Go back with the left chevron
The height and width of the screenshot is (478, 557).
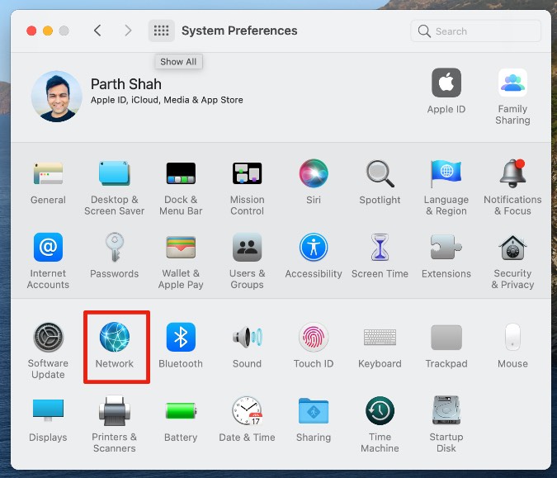pos(97,31)
